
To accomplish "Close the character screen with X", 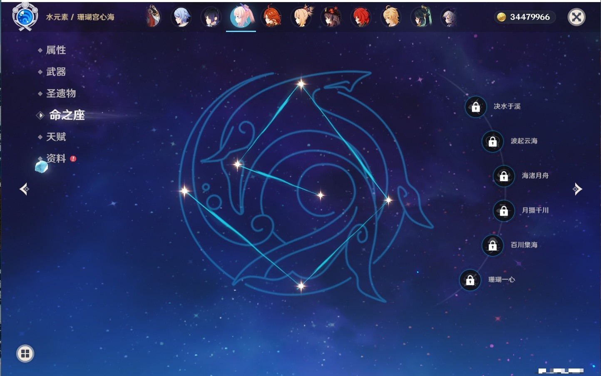I will pos(576,17).
